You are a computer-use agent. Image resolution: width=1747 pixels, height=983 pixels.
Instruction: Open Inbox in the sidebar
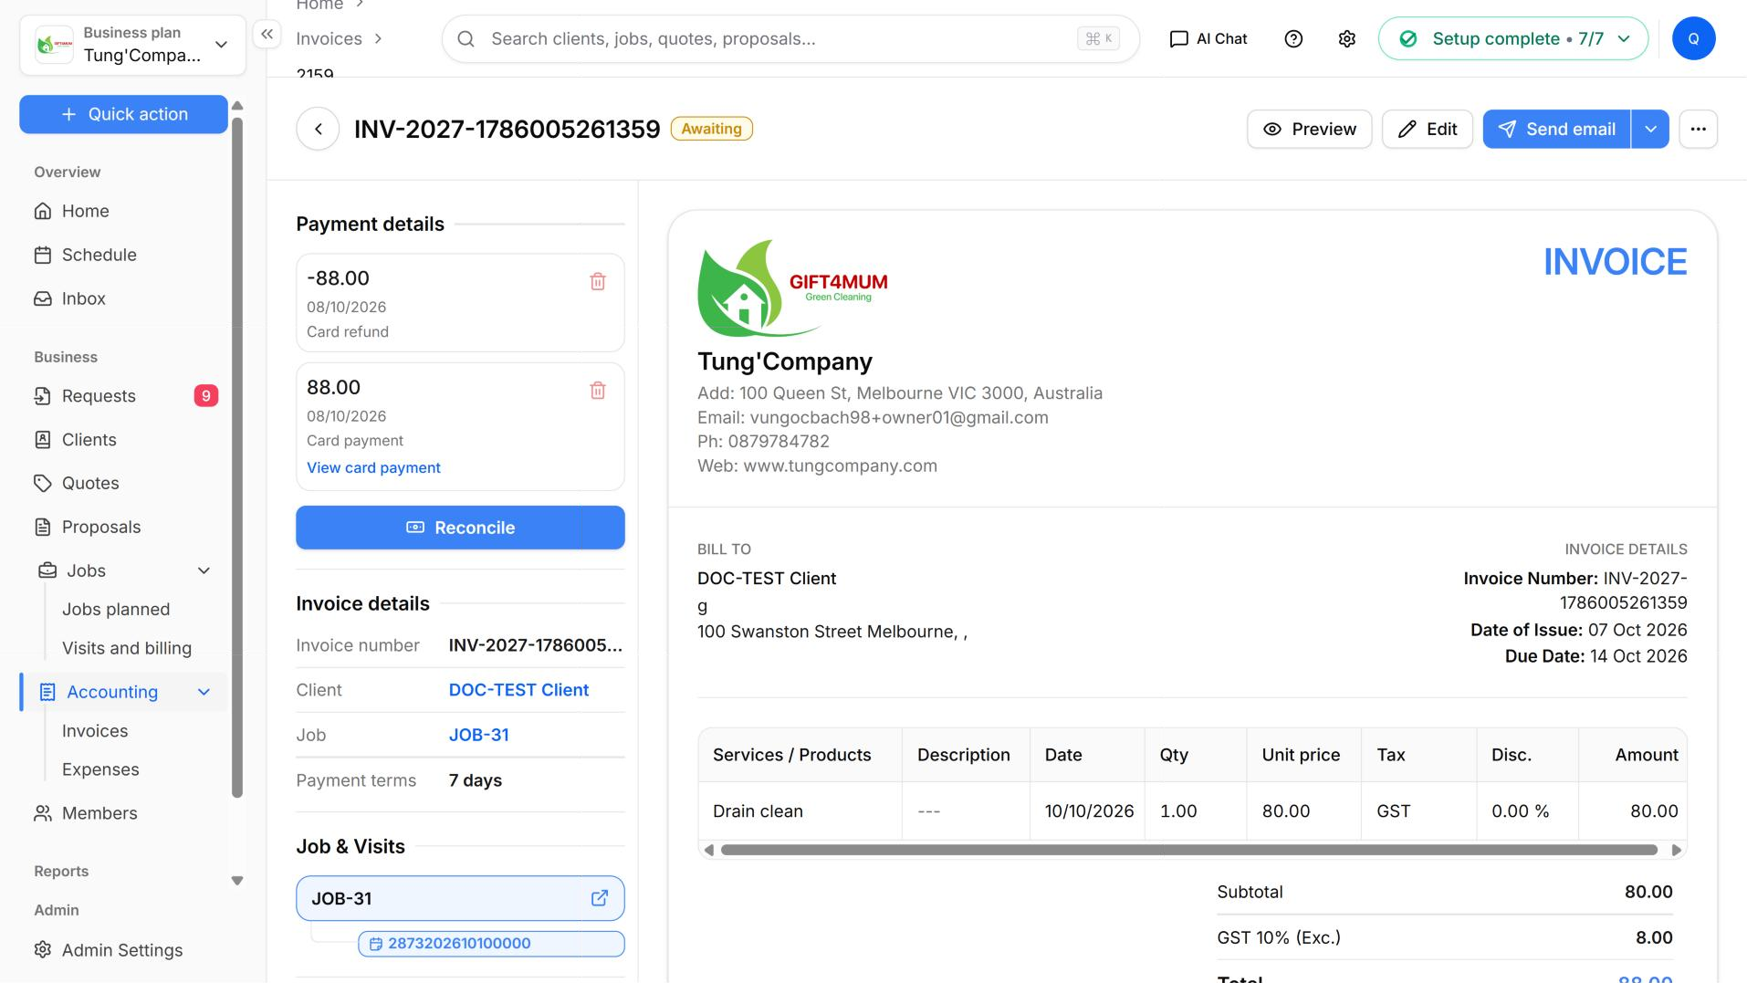pyautogui.click(x=123, y=298)
